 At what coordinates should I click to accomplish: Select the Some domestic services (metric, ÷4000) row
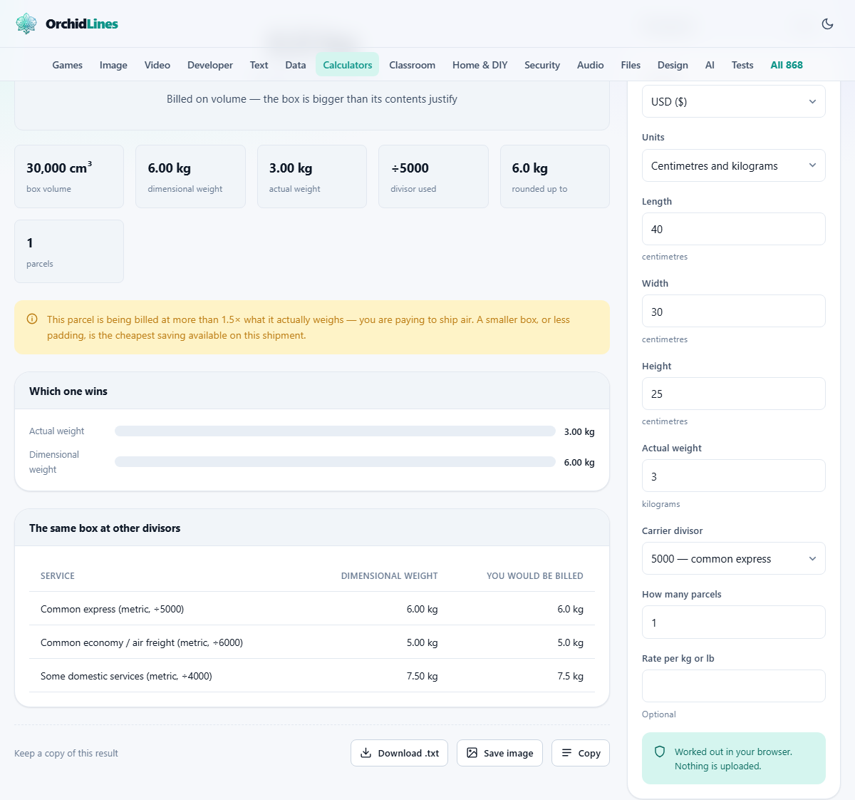312,676
